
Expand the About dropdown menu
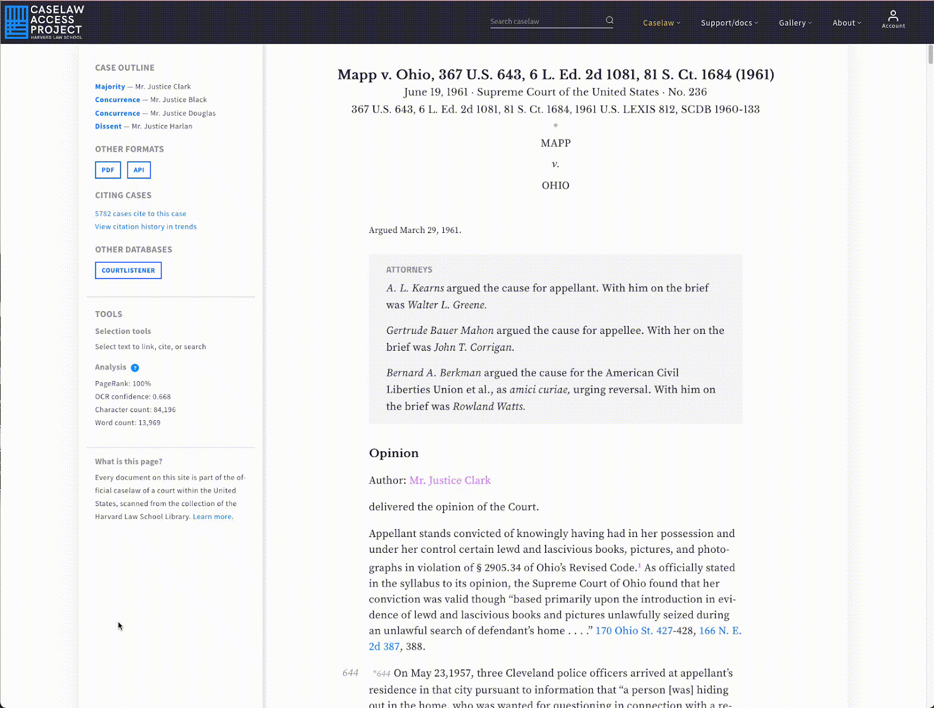846,23
